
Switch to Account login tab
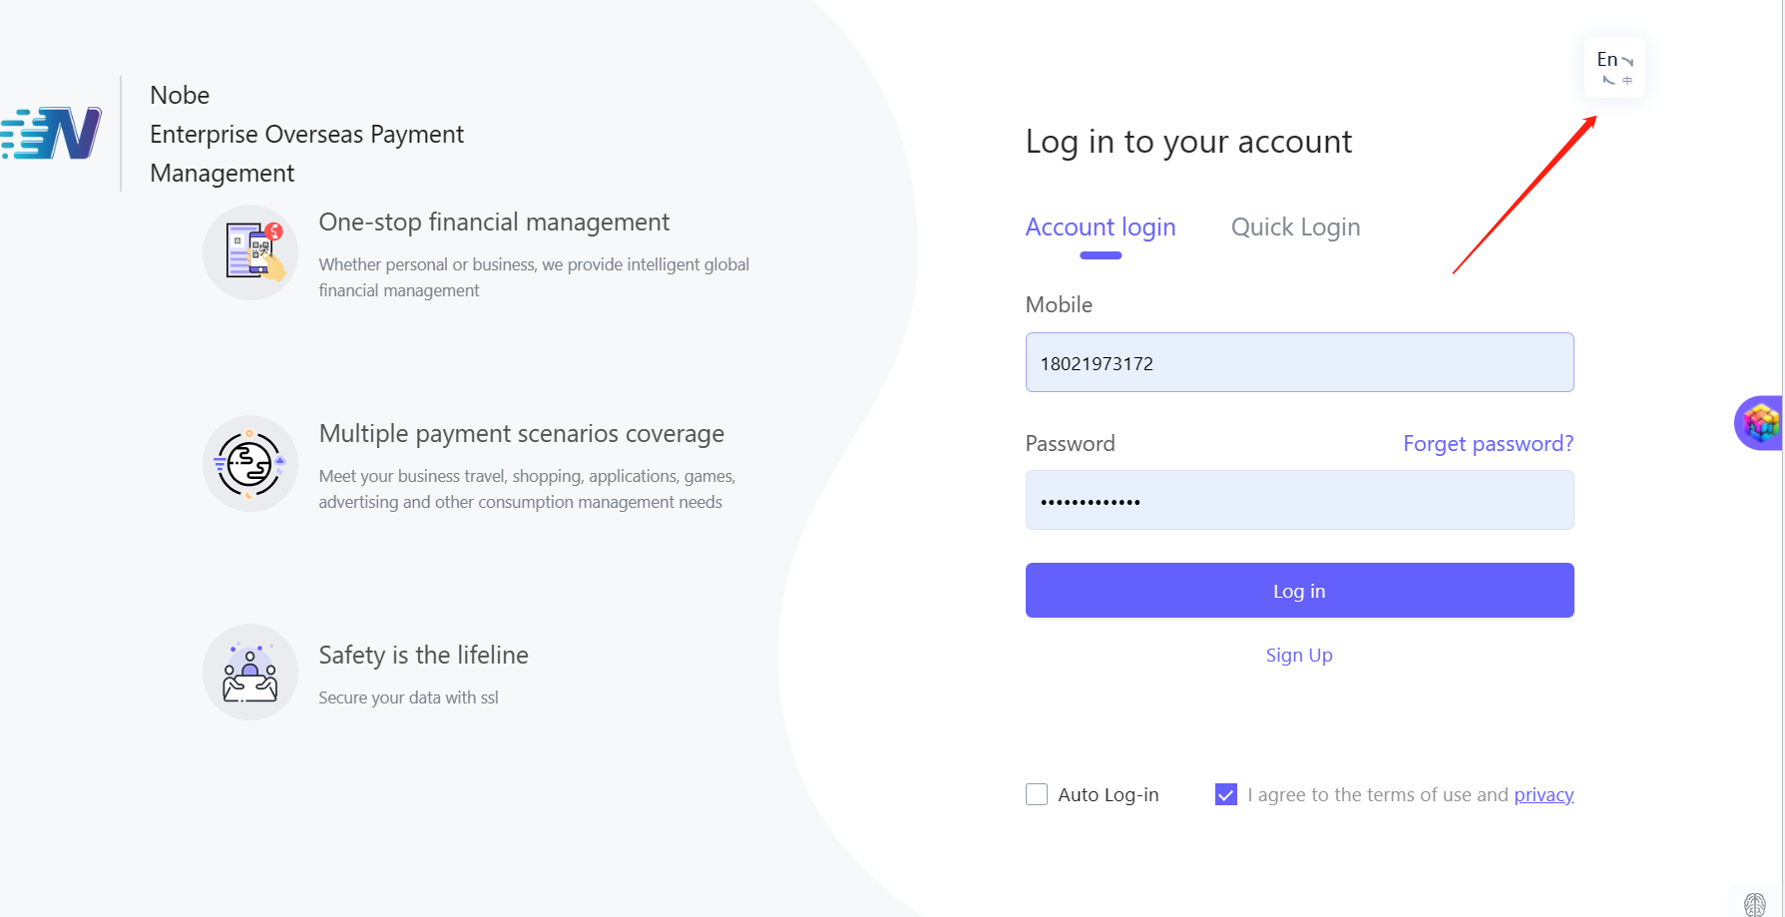pos(1101,228)
